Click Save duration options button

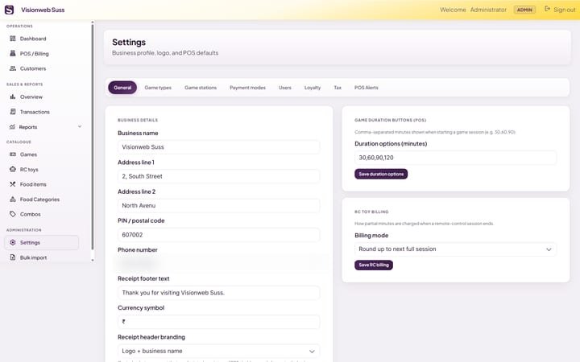pyautogui.click(x=381, y=174)
